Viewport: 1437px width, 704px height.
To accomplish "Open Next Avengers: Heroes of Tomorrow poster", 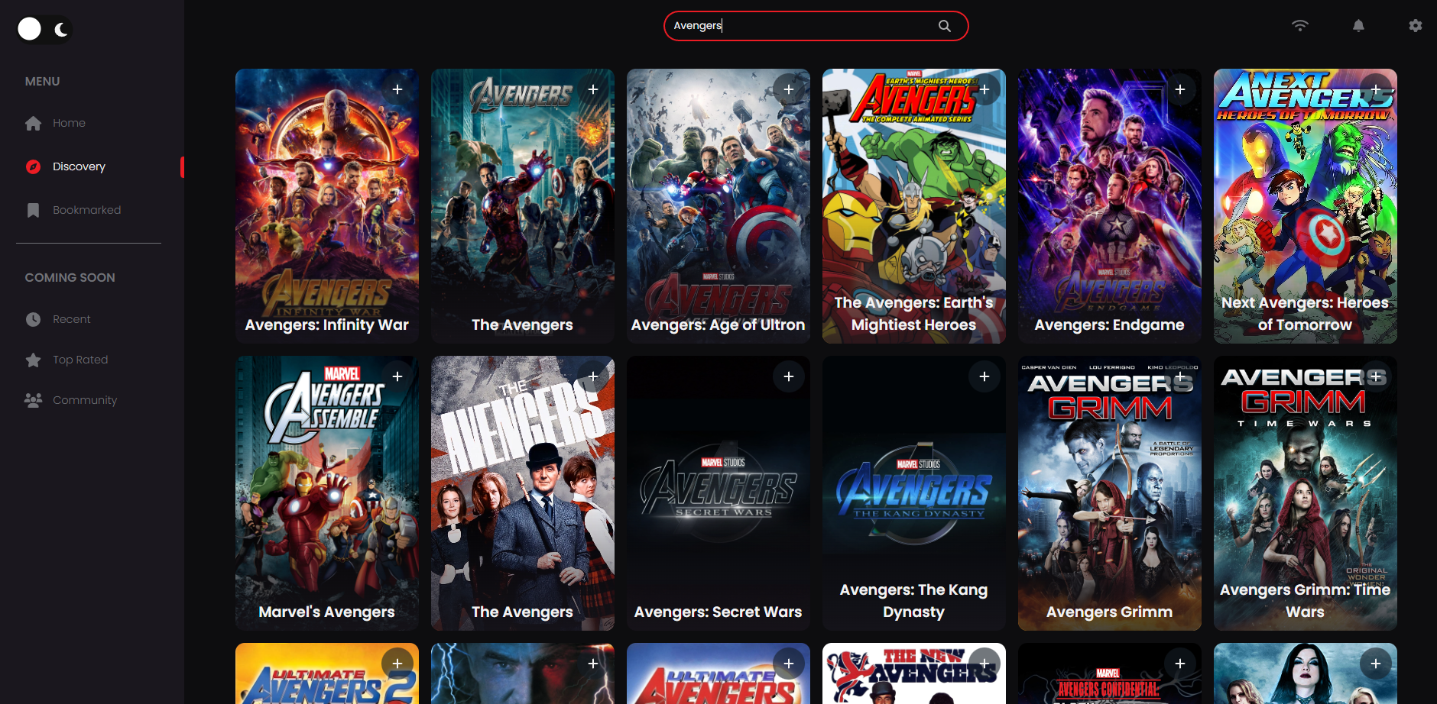I will click(x=1305, y=206).
